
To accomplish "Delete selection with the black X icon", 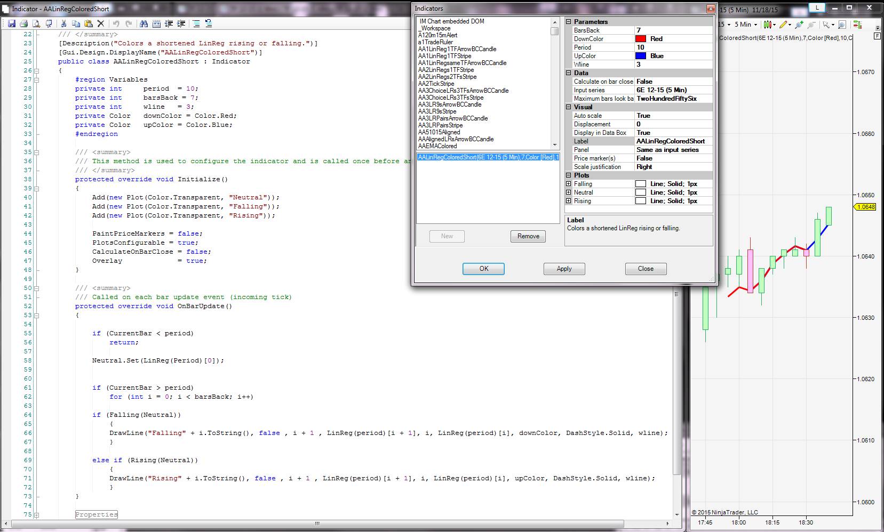I will (x=100, y=23).
